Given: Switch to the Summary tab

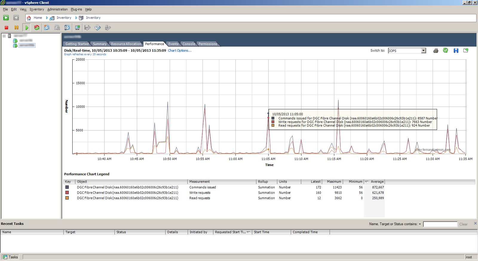Looking at the screenshot, I should pos(99,44).
